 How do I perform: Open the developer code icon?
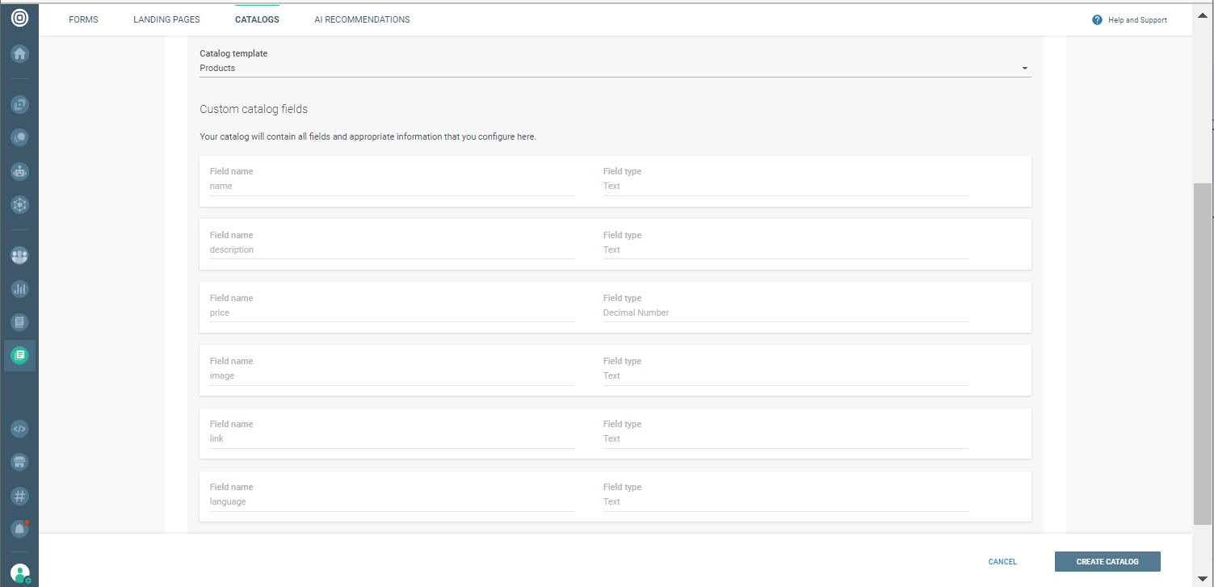coord(19,429)
